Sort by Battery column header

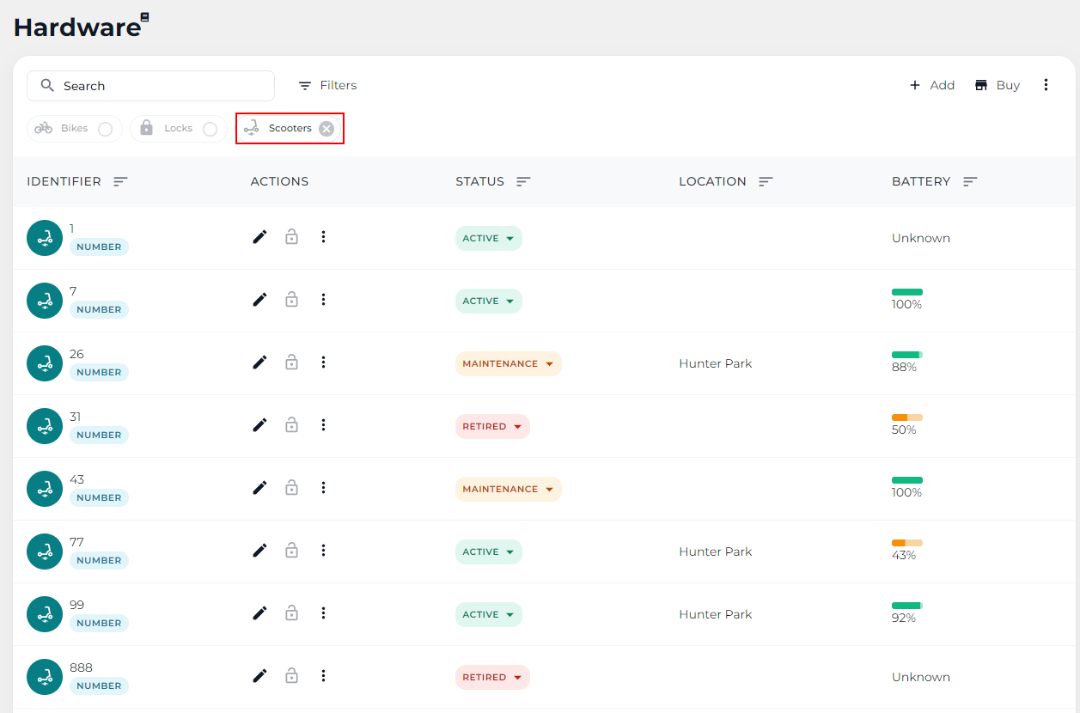pyautogui.click(x=970, y=181)
